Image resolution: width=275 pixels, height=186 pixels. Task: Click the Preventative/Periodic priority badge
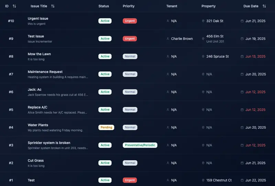pyautogui.click(x=140, y=145)
